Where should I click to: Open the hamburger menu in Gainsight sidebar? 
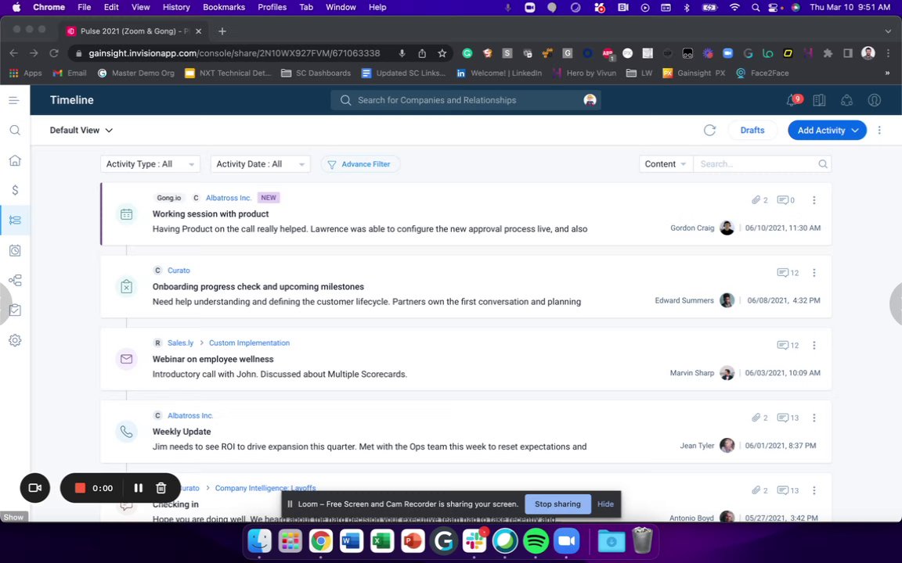point(14,101)
